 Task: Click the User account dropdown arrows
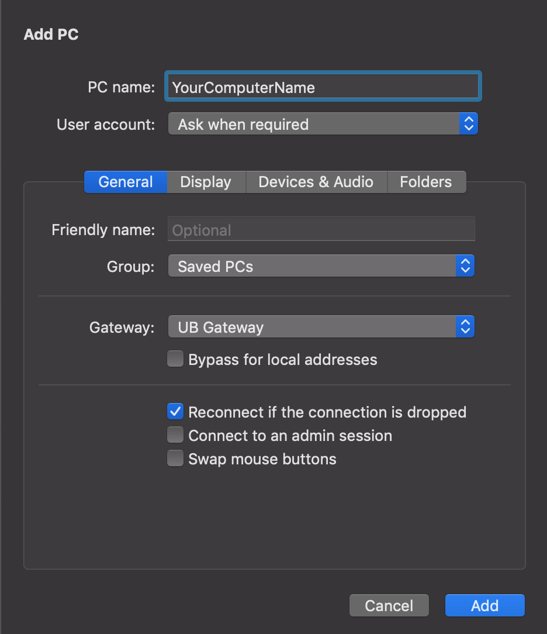click(468, 124)
